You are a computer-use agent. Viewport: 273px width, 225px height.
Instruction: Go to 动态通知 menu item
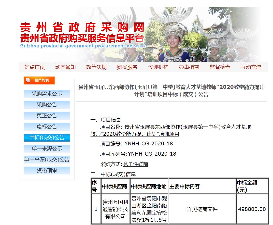(65, 67)
